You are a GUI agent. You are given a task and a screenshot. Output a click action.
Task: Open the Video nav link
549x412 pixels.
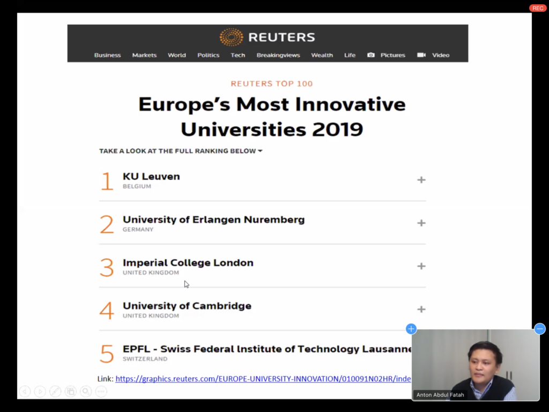click(441, 55)
